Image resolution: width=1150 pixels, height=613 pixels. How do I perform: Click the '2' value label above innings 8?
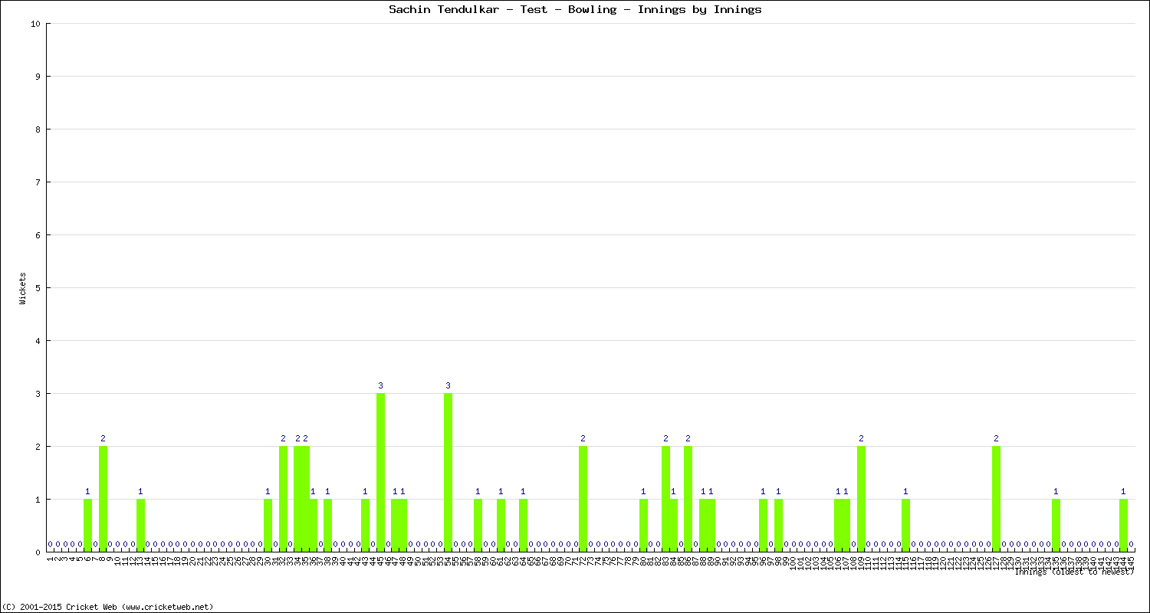[103, 438]
